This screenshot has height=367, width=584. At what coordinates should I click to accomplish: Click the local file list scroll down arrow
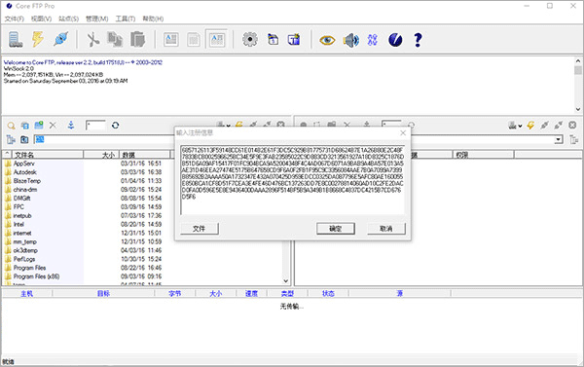coord(286,281)
